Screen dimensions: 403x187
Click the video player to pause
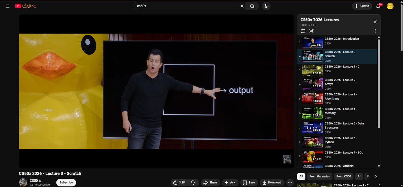click(x=156, y=91)
